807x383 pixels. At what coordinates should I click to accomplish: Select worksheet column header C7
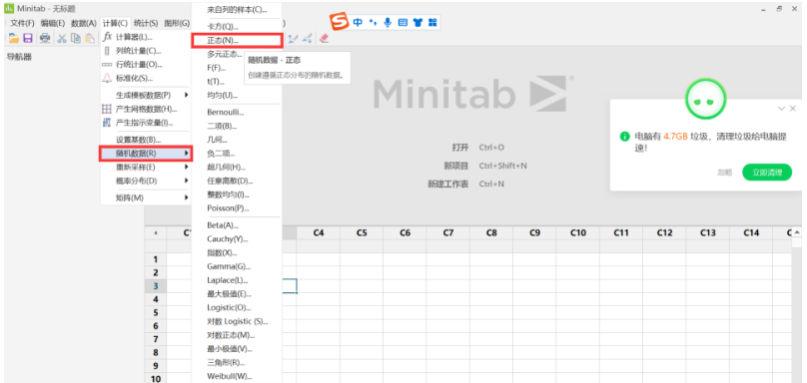point(448,232)
